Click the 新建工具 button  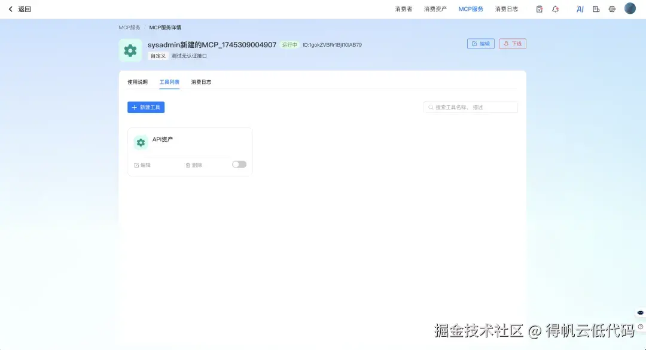[x=146, y=107]
